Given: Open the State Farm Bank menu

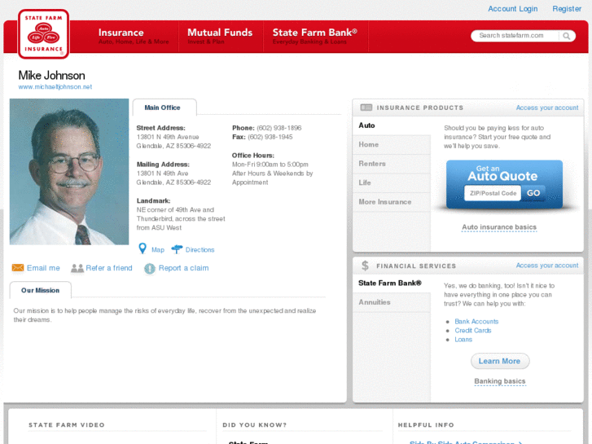Looking at the screenshot, I should [315, 37].
